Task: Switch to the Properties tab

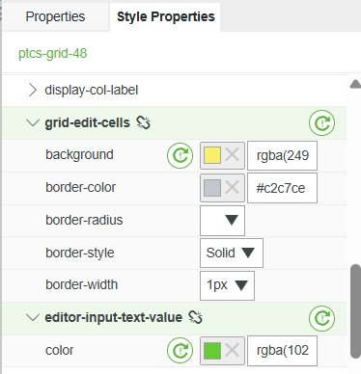Action: pyautogui.click(x=55, y=16)
